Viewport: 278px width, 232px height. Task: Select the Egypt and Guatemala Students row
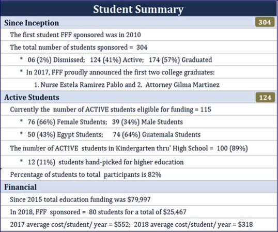(x=138, y=134)
